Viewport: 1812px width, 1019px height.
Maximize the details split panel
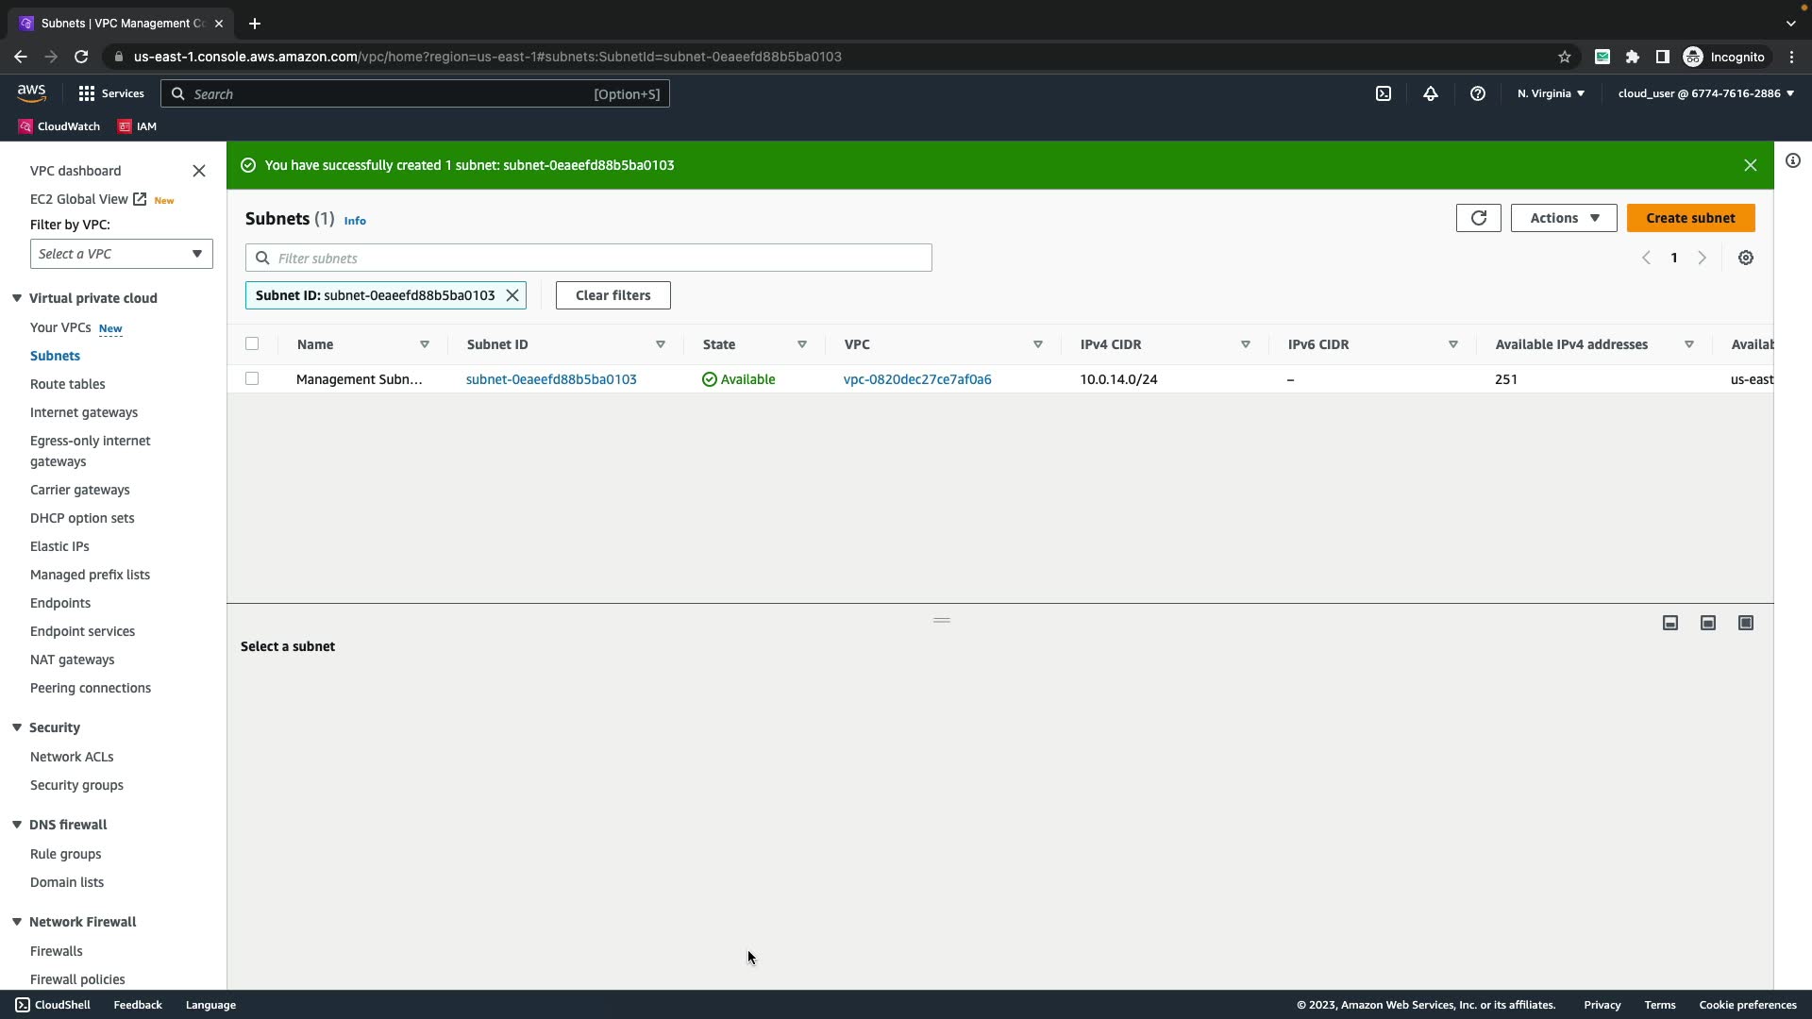[1745, 623]
